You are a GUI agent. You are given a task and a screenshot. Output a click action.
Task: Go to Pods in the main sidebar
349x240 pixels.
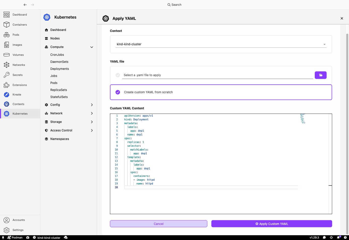20,35
